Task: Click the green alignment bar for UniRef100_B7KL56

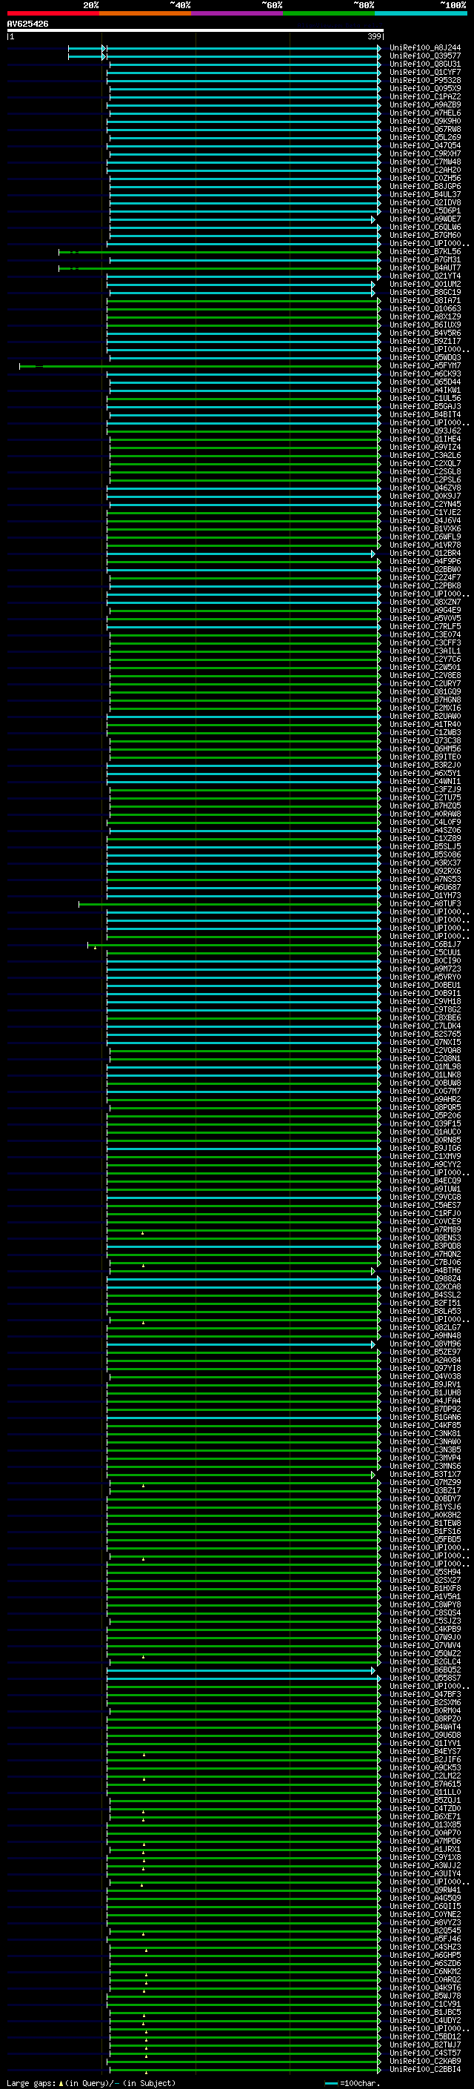Action: tap(219, 251)
